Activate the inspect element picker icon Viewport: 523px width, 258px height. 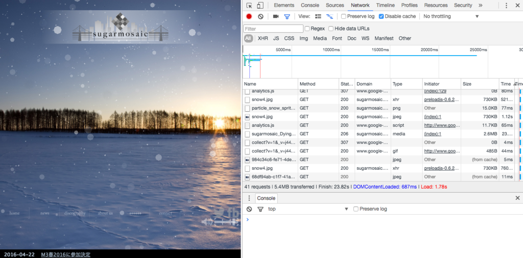[249, 5]
